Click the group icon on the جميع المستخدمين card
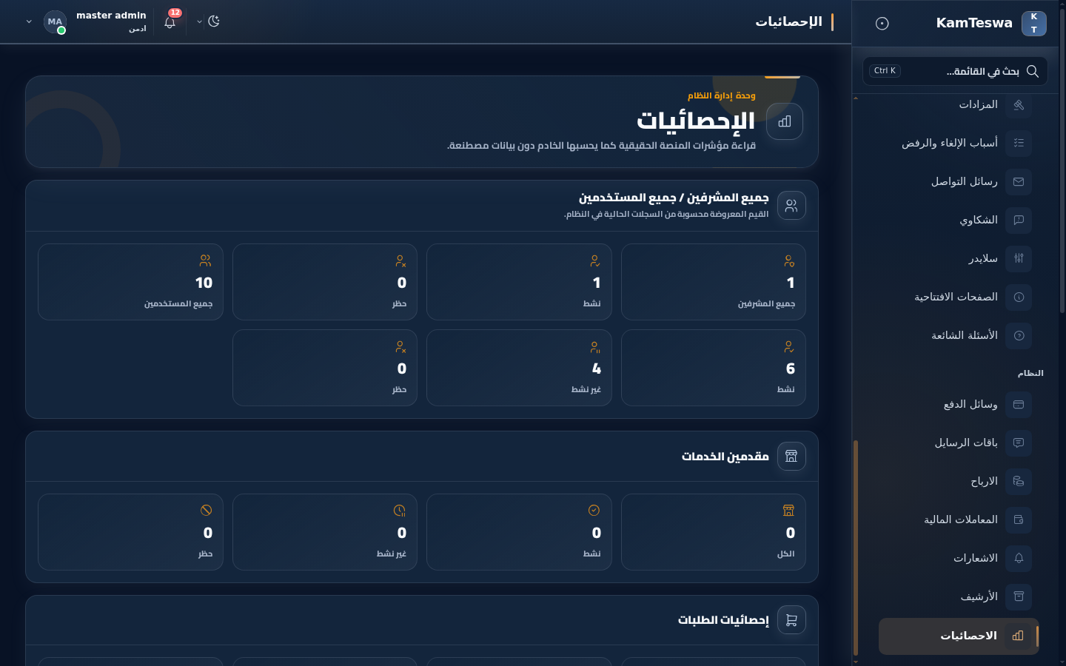 click(x=206, y=261)
